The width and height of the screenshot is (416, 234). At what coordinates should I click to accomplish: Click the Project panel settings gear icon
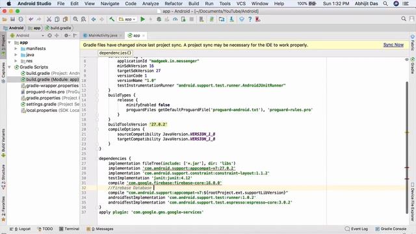(x=66, y=35)
